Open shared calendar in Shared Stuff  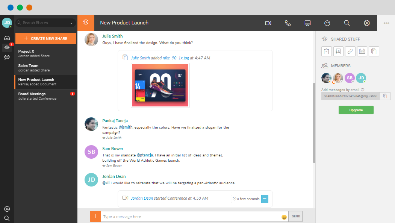tap(362, 51)
